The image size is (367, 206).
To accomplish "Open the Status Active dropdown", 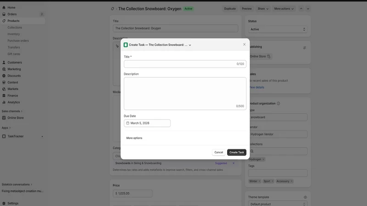I will 278,29.
